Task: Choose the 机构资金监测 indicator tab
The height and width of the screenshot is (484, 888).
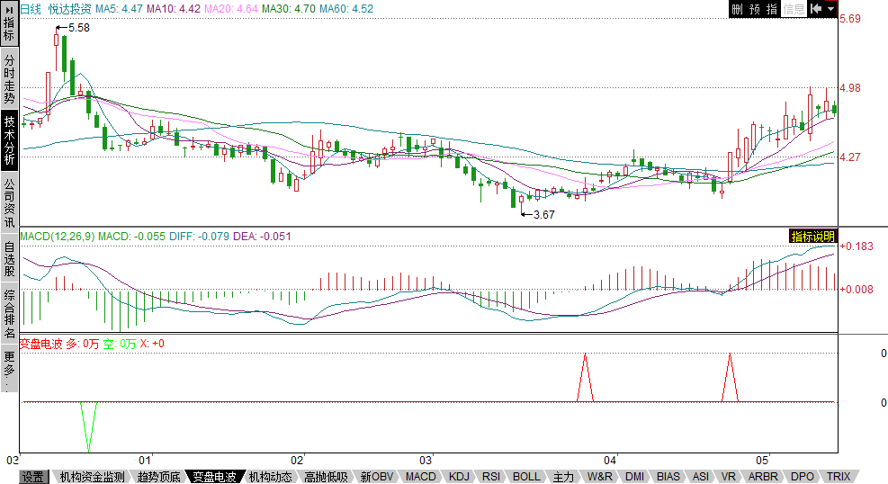Action: click(92, 477)
